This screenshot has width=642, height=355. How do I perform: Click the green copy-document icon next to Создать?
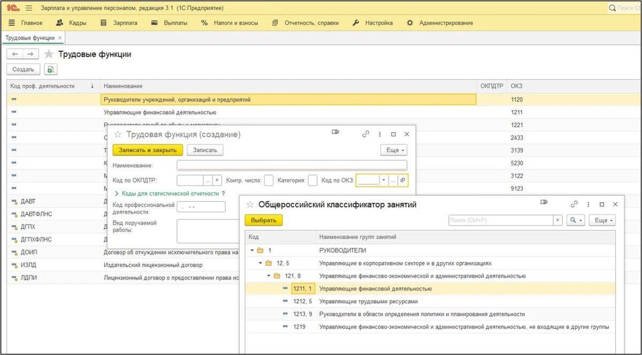click(50, 70)
